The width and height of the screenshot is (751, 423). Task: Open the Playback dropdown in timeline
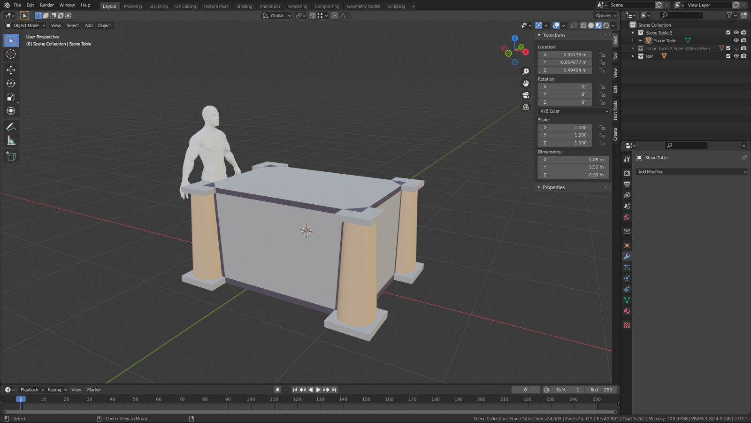coord(32,390)
